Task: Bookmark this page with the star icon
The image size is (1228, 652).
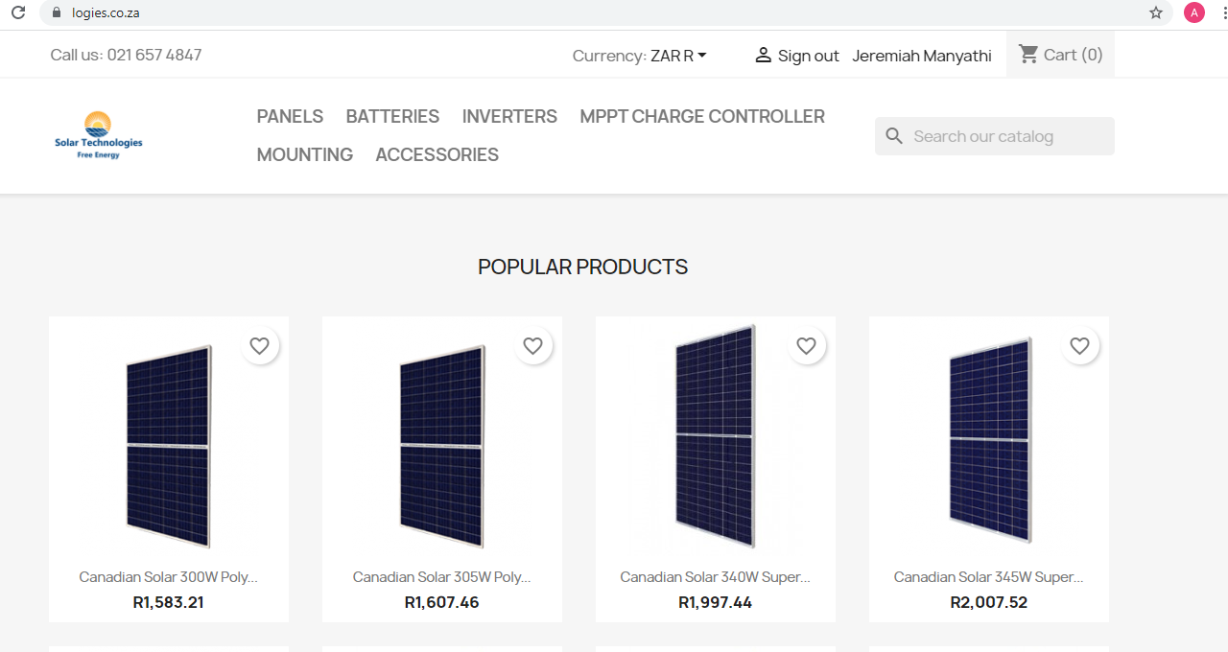Action: (1156, 12)
